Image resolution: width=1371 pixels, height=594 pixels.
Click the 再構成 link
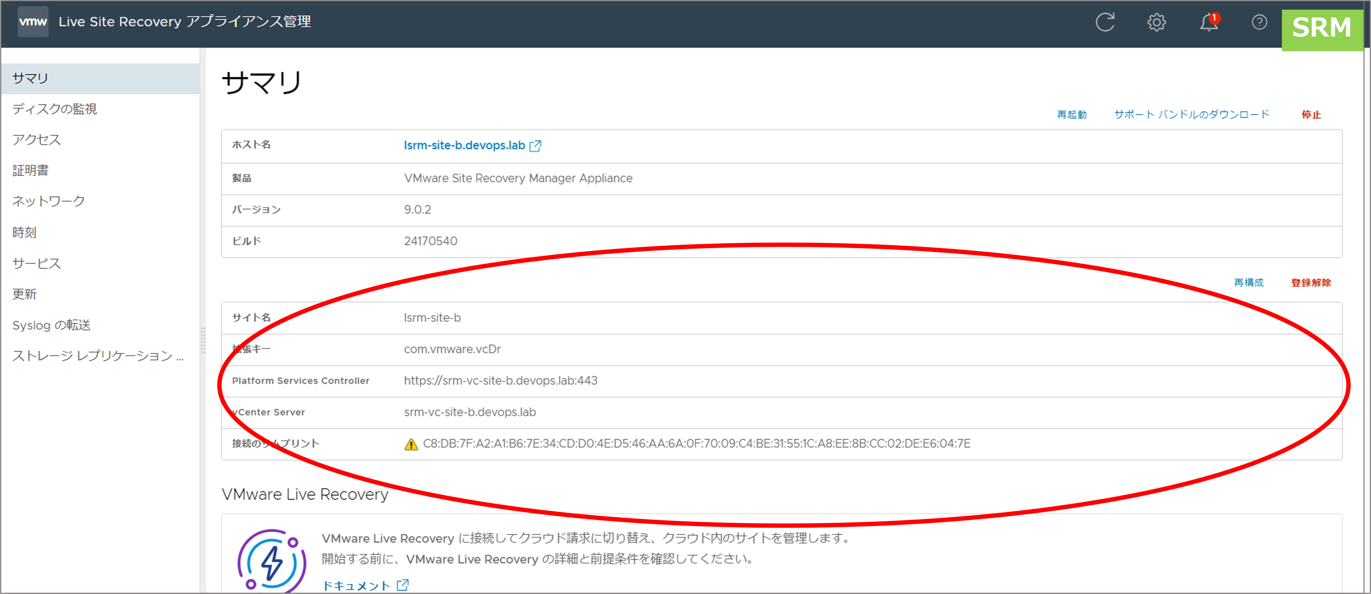click(1248, 283)
